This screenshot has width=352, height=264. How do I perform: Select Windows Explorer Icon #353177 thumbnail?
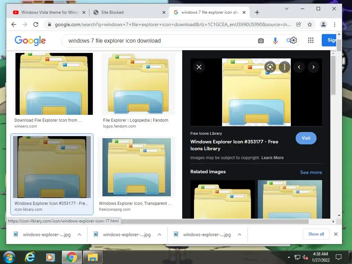point(52,167)
